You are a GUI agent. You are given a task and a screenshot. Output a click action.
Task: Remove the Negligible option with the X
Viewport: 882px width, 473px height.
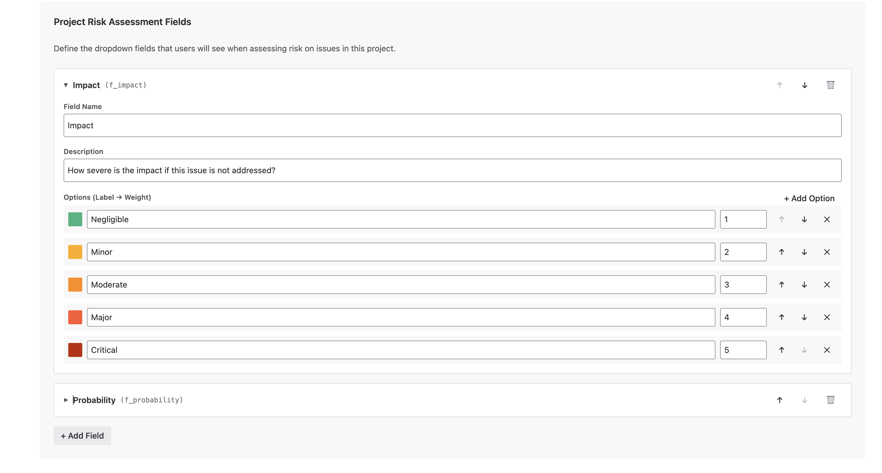tap(827, 219)
